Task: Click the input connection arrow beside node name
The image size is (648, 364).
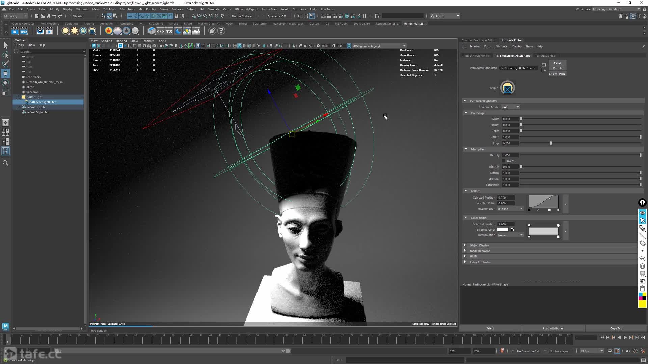Action: tap(543, 65)
